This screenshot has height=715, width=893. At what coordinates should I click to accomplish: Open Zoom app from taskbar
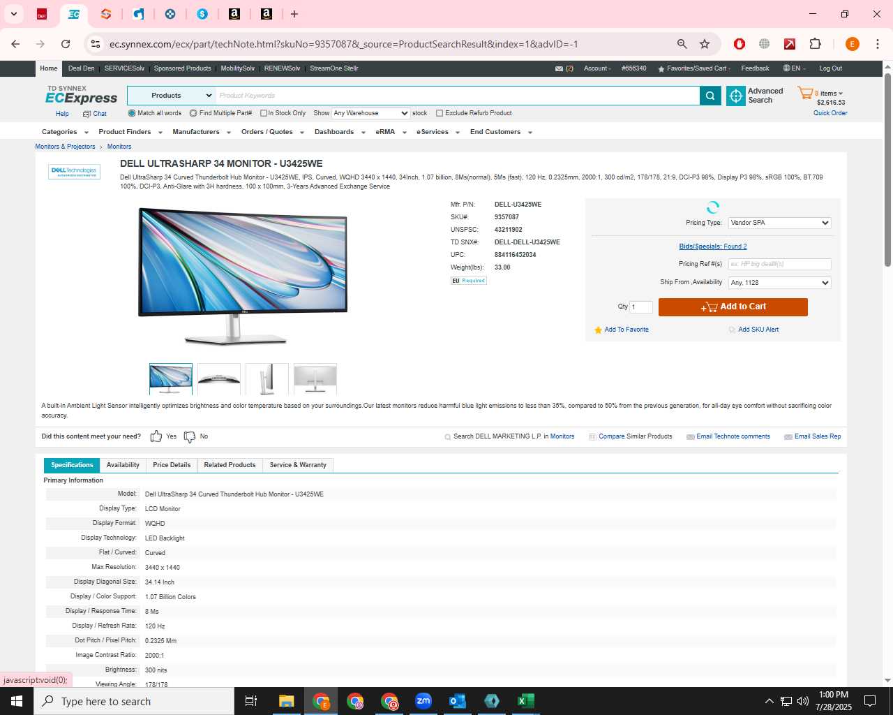pyautogui.click(x=423, y=701)
